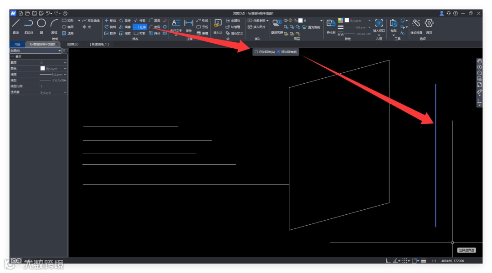The image size is (492, 273).
Task: Open the 特性刷 match properties tool
Action: [x=331, y=26]
